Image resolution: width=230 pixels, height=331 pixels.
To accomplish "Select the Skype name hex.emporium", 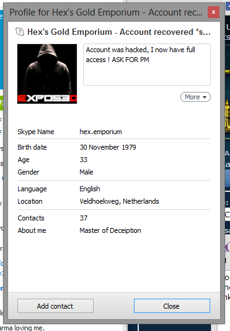I will (x=100, y=132).
